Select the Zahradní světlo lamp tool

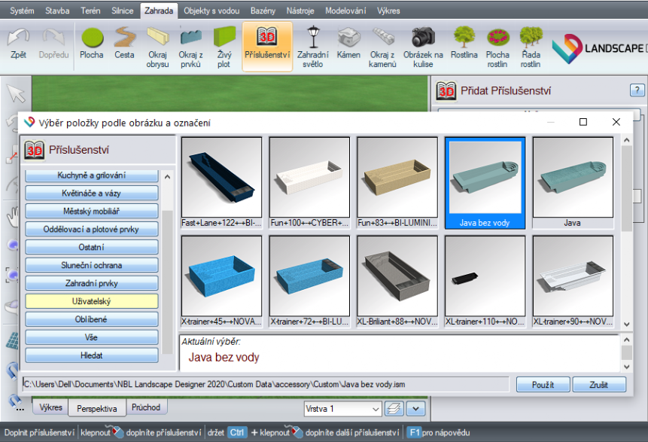313,47
